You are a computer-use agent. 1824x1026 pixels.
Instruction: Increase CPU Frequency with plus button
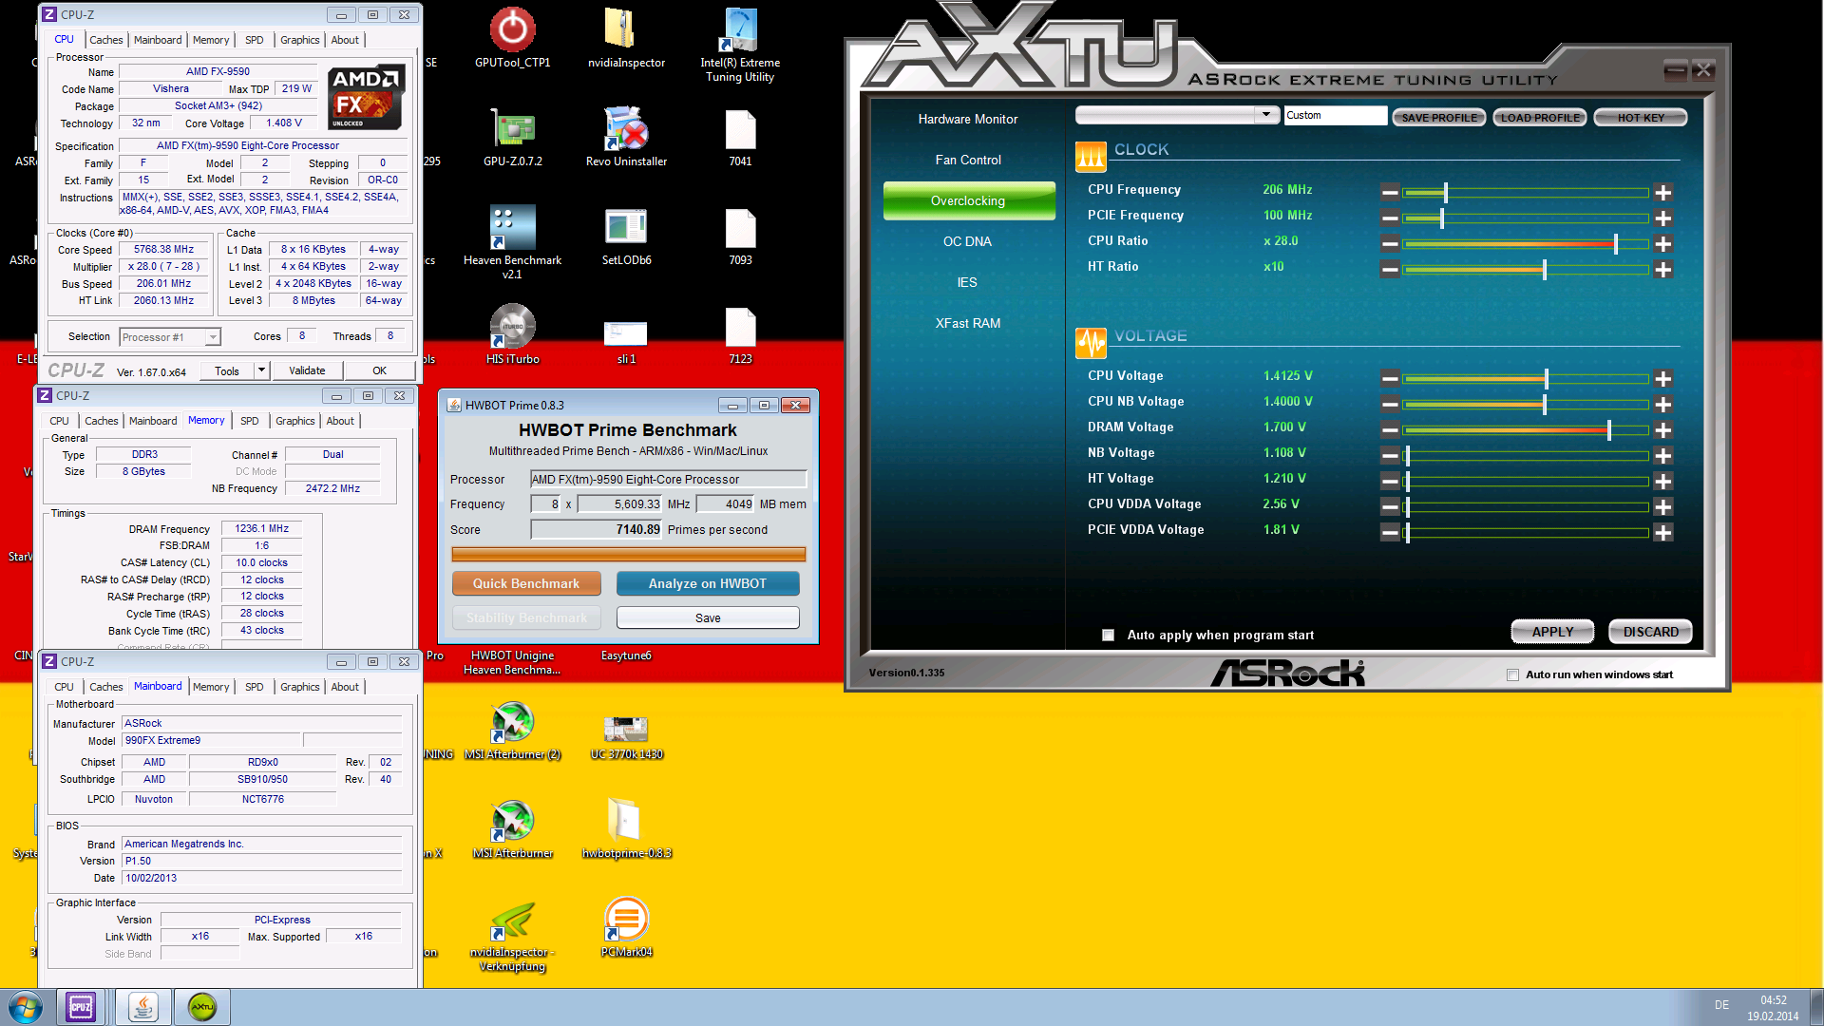coord(1662,193)
